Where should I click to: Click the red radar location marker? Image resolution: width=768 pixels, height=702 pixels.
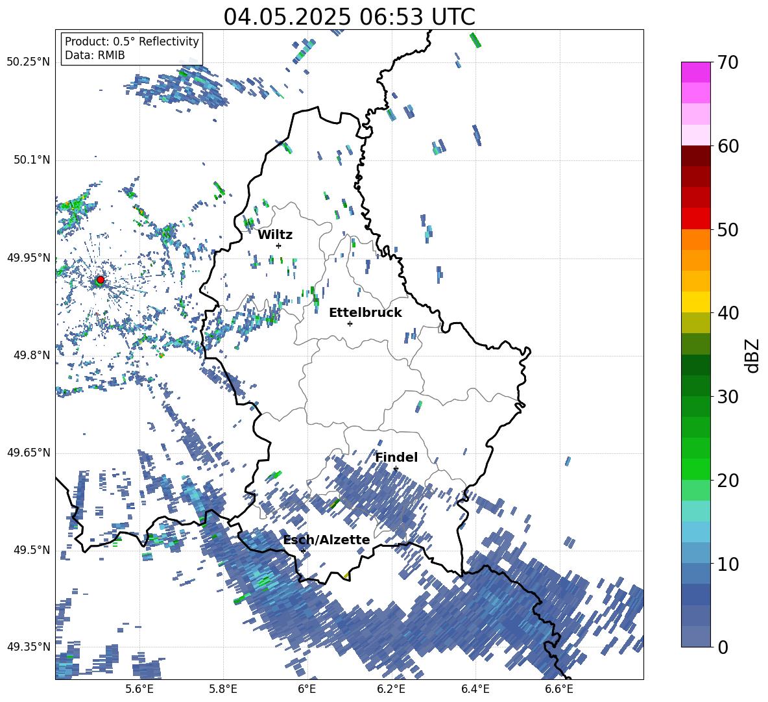(101, 280)
